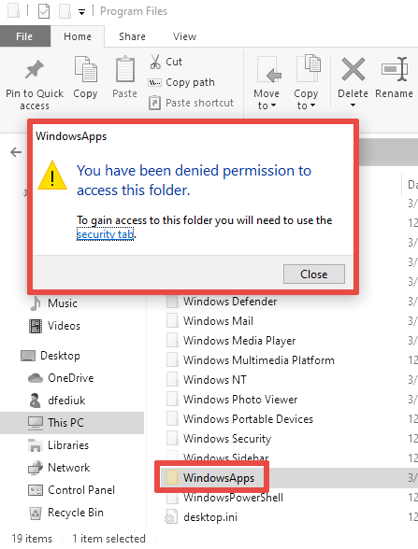Click the Rename icon
Screen dimensions: 418x549
pyautogui.click(x=395, y=69)
